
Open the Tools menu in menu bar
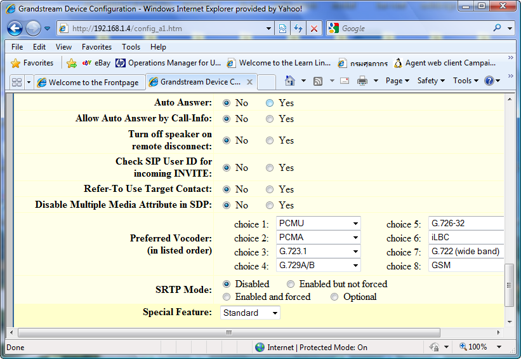coord(131,47)
